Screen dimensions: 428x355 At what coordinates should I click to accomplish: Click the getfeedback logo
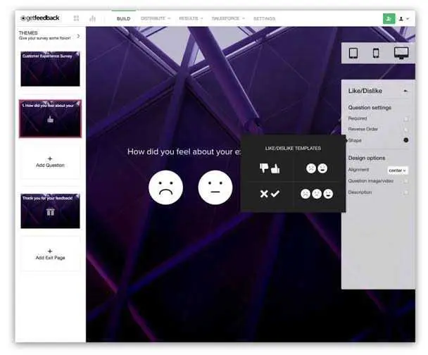pos(40,18)
